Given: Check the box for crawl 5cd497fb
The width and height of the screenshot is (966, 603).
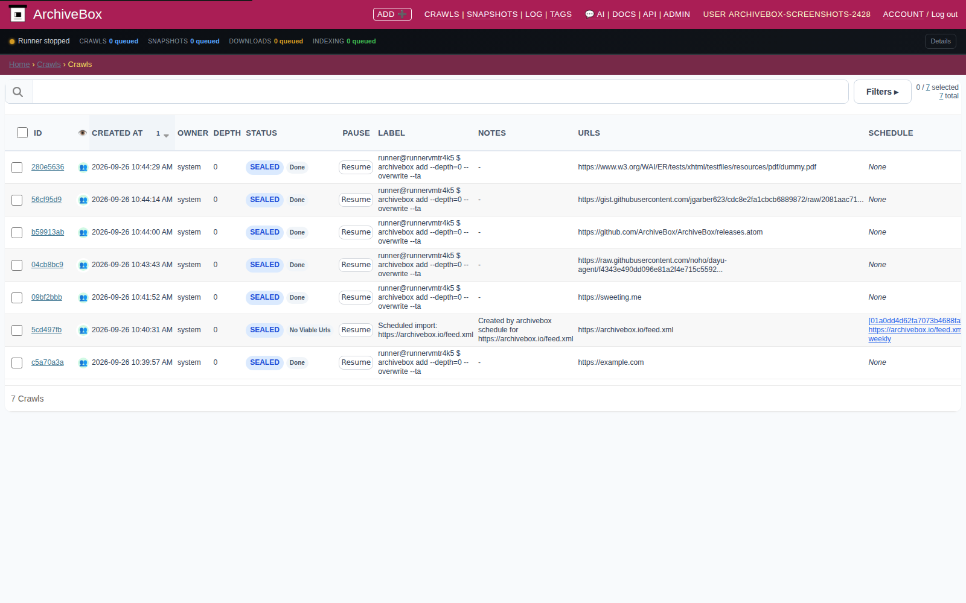Looking at the screenshot, I should 17,330.
